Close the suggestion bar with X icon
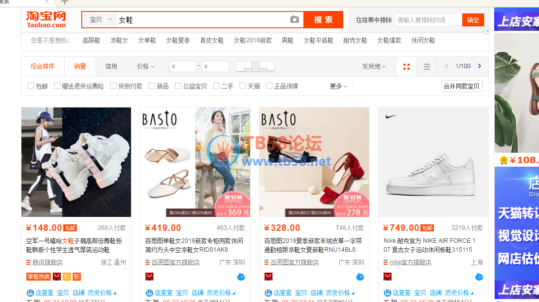Viewport: 539px width, 302px height. 487,31
